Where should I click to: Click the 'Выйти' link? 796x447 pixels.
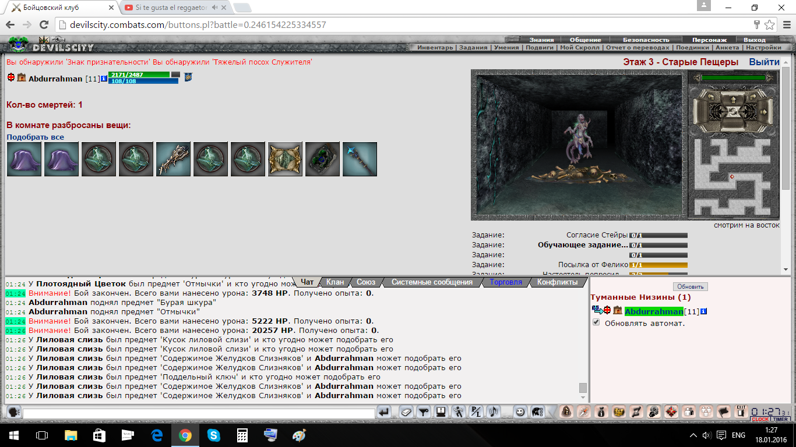764,62
